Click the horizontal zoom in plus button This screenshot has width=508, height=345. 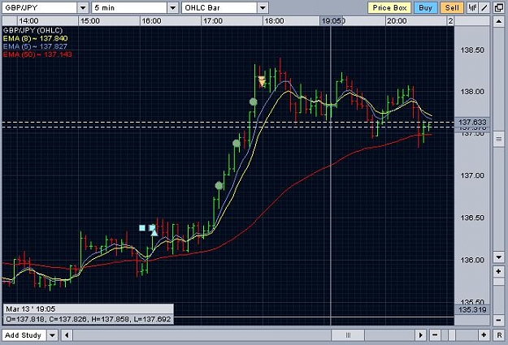(484, 335)
